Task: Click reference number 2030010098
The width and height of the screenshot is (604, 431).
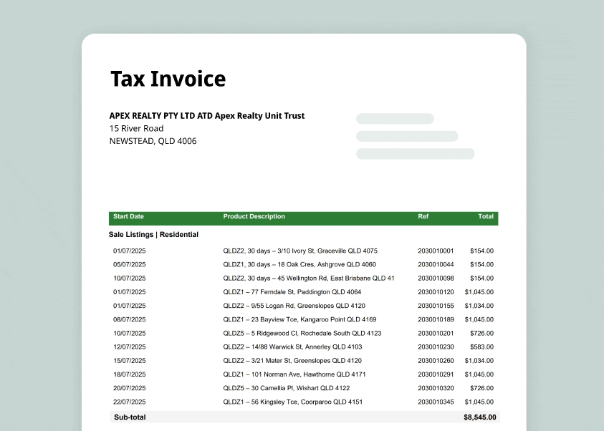Action: tap(436, 279)
